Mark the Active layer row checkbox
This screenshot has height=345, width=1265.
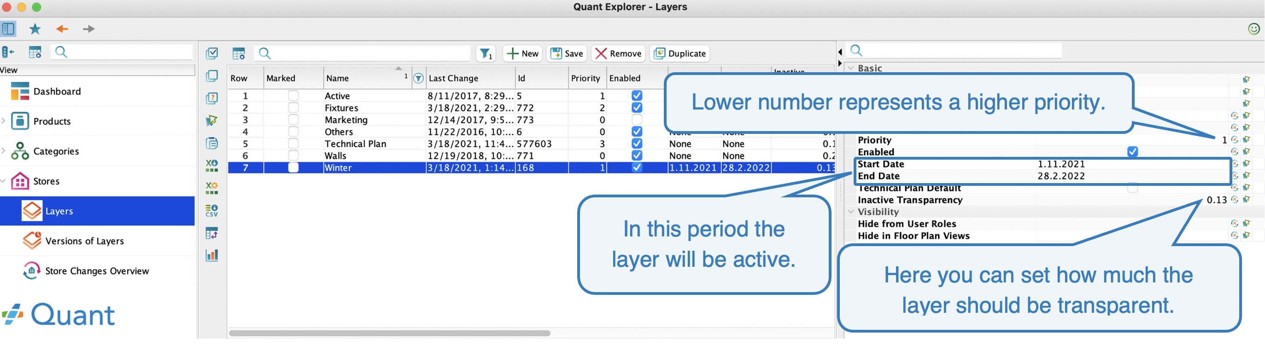[293, 96]
